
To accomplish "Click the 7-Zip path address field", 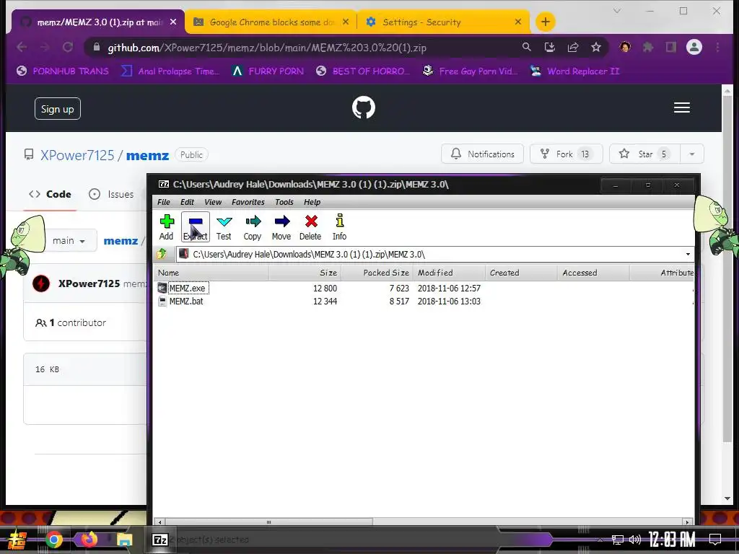I will (x=430, y=255).
